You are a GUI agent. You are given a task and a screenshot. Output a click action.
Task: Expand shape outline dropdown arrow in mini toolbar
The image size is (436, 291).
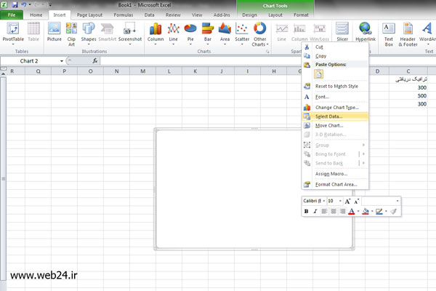pyautogui.click(x=386, y=212)
